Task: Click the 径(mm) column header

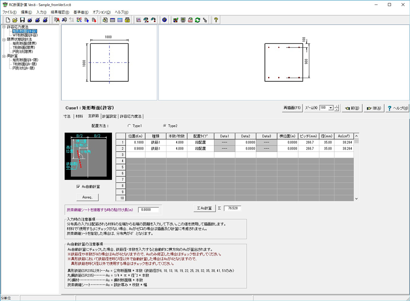Action: coord(327,136)
